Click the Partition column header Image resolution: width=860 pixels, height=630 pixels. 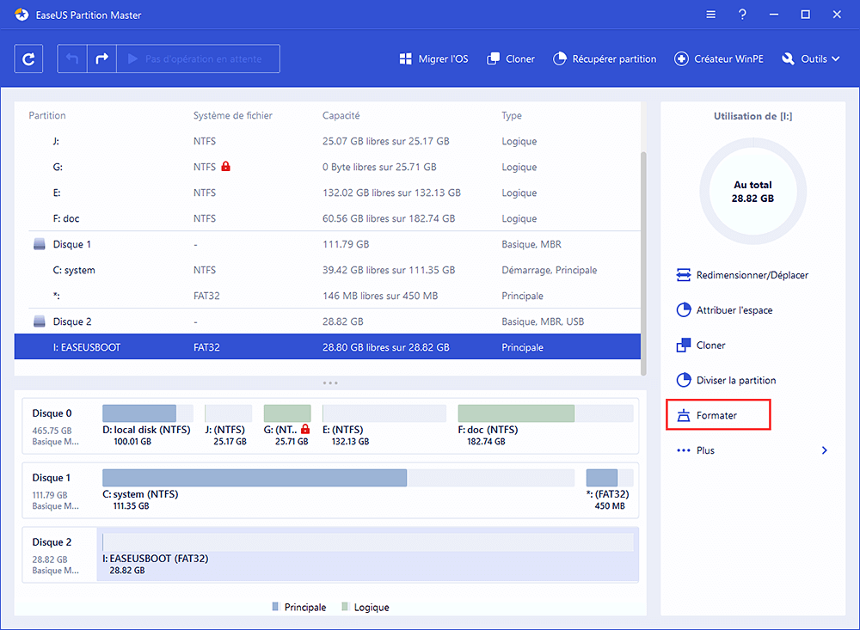click(x=47, y=116)
